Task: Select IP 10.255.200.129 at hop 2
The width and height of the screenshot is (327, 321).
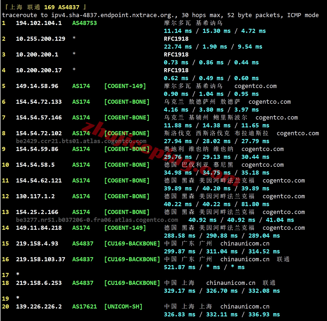Action: pos(41,39)
